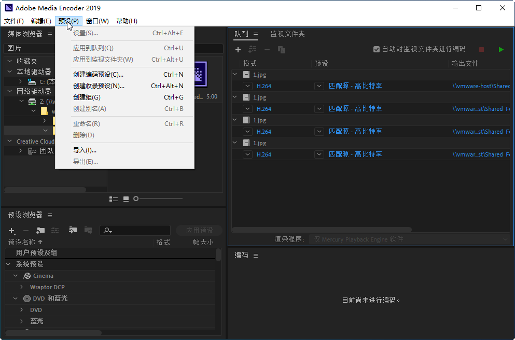This screenshot has width=515, height=340.
Task: Open the 编辑(E) menu
Action: 41,21
